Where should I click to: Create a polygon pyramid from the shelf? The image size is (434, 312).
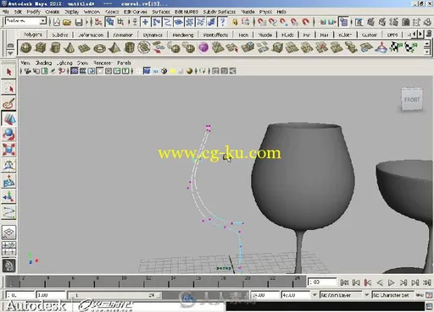point(114,47)
